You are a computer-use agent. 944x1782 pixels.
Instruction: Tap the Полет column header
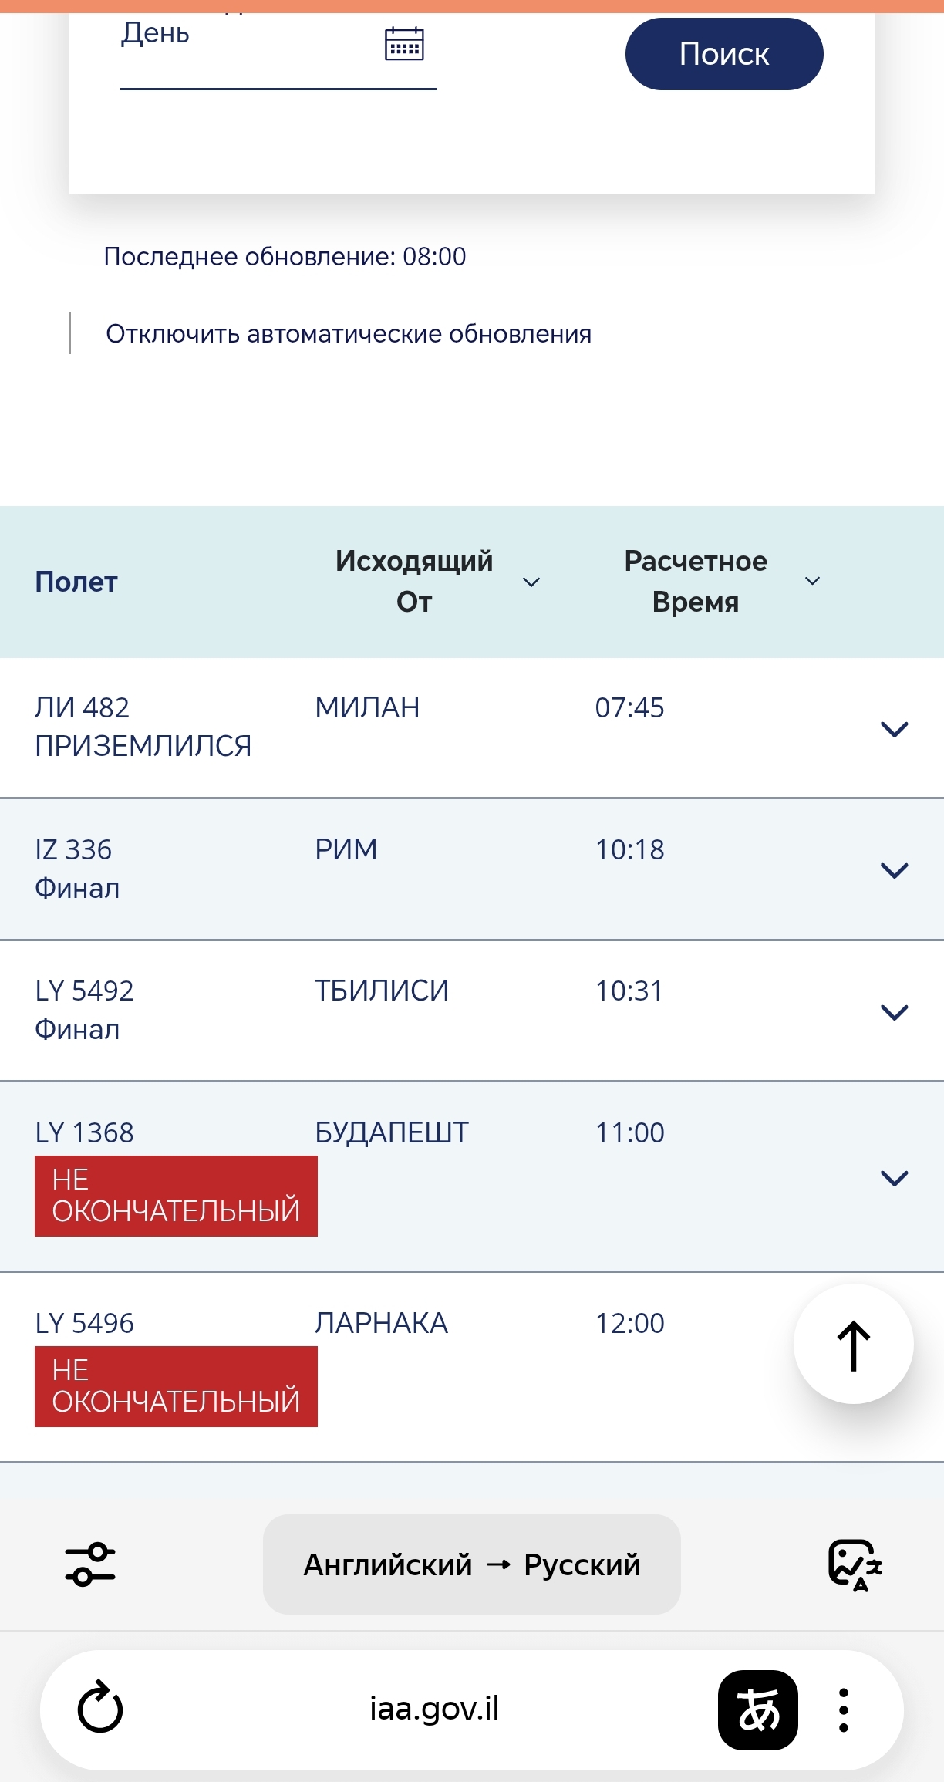click(x=76, y=582)
